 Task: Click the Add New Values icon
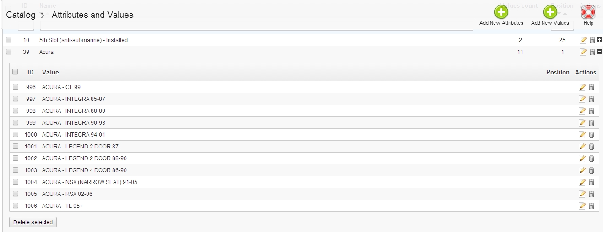click(550, 12)
